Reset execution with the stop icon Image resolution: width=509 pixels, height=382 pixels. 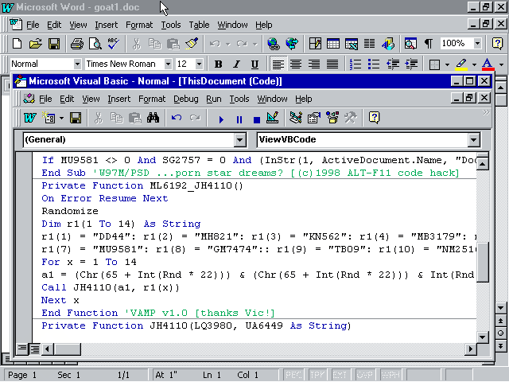tap(256, 119)
